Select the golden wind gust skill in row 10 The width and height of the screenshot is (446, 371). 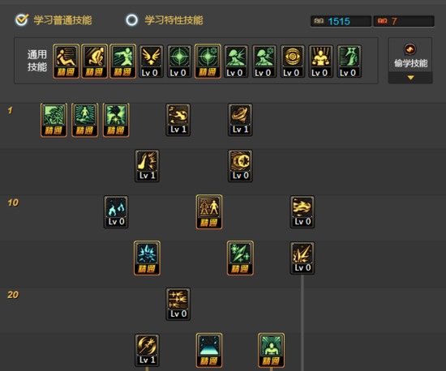302,212
